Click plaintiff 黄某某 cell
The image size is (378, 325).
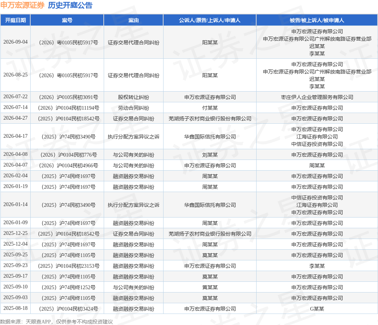(210, 287)
